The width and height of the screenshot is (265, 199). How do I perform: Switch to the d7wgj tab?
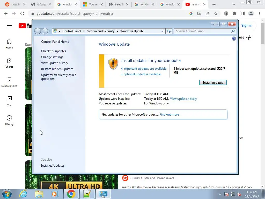(x=41, y=5)
